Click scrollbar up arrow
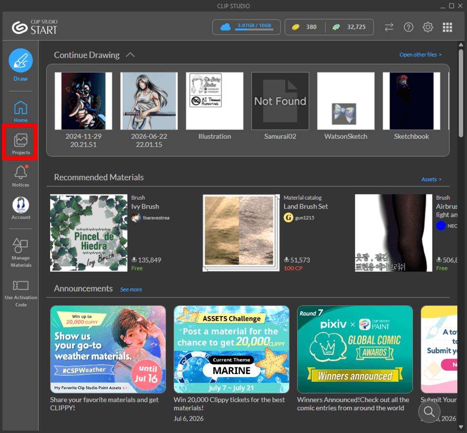 point(461,45)
